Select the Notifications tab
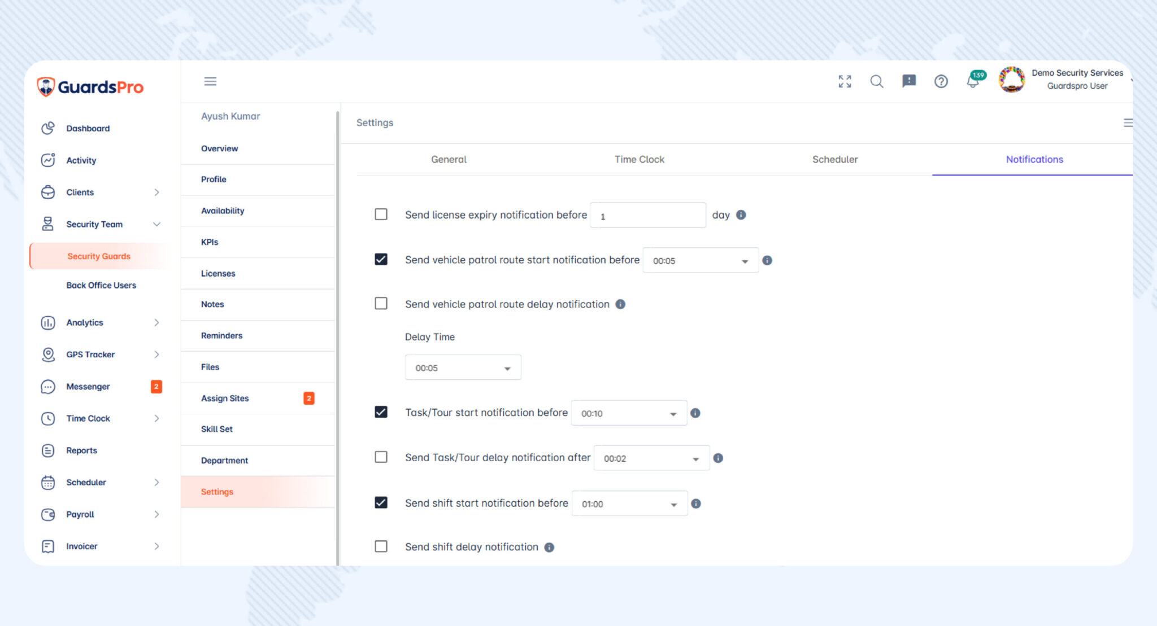The width and height of the screenshot is (1157, 626). [1034, 160]
